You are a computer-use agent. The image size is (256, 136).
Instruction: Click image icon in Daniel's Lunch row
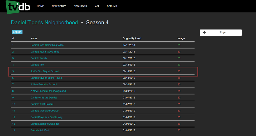pyautogui.click(x=179, y=58)
